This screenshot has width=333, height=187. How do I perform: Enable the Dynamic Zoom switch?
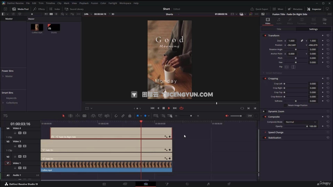(264, 111)
